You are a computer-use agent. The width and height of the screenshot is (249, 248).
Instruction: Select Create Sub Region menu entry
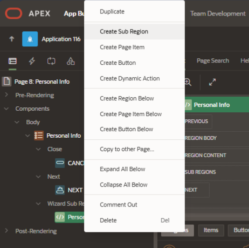134,31
